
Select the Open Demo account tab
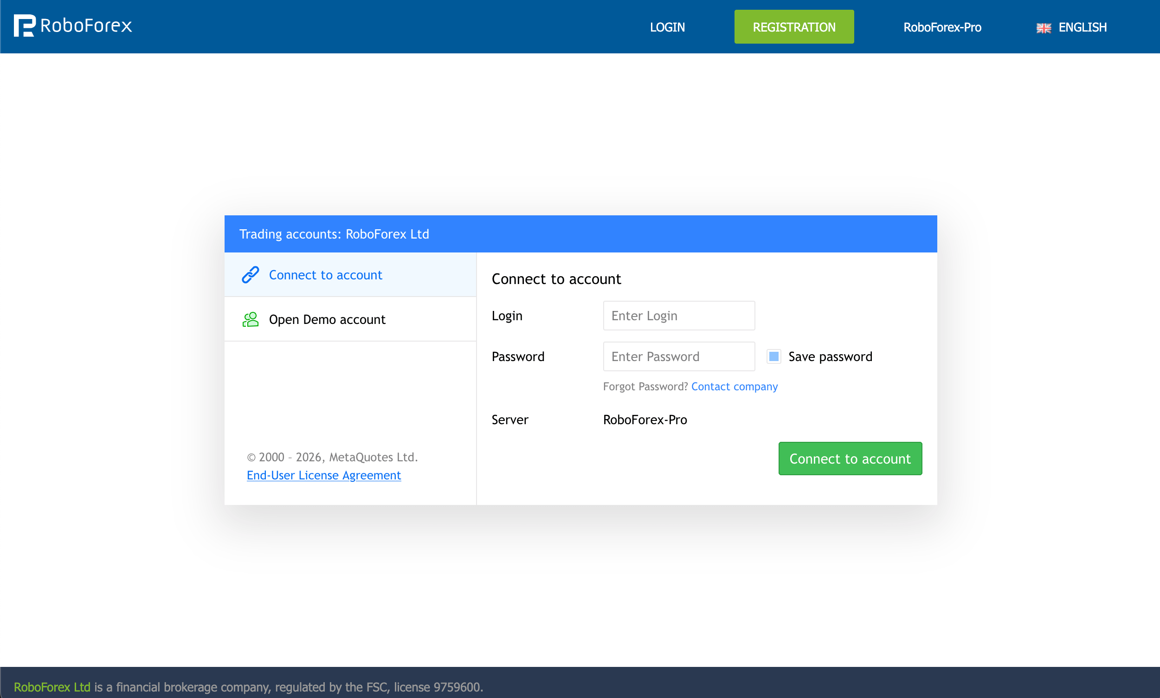pos(350,319)
